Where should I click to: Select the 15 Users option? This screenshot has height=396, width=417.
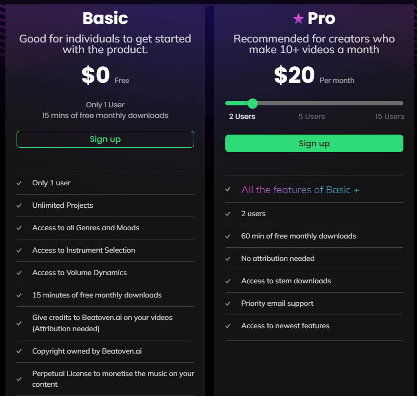tap(390, 117)
